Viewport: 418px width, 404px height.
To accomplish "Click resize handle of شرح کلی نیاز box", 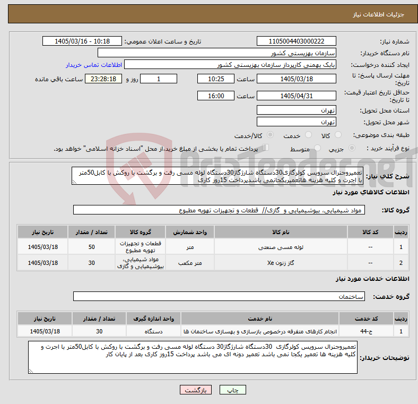I will [74, 182].
